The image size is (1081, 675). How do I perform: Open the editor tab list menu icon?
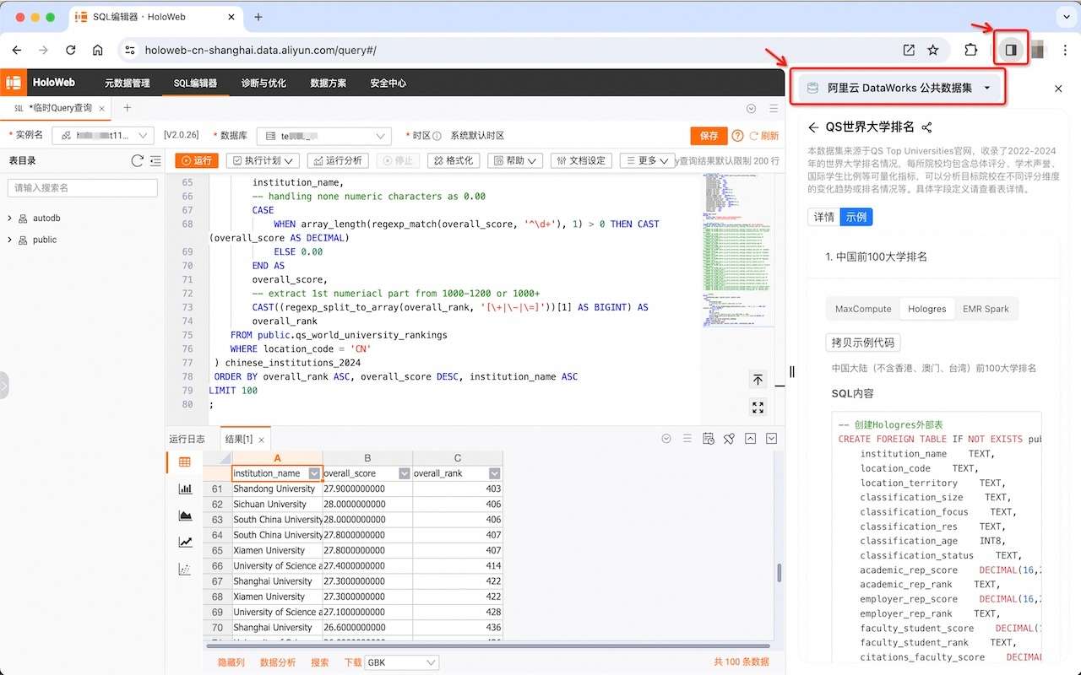(x=774, y=108)
